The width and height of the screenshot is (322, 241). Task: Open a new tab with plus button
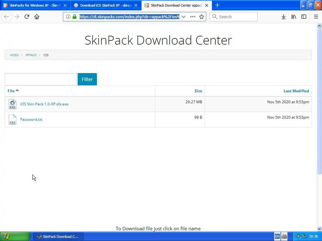click(x=217, y=5)
